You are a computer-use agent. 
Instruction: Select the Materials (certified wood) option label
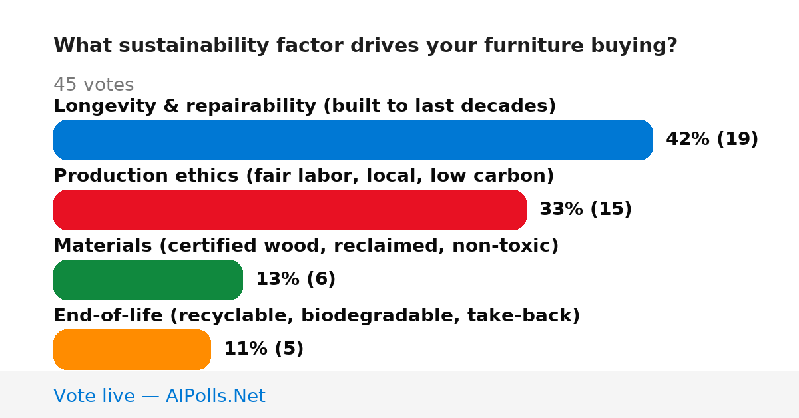306,246
